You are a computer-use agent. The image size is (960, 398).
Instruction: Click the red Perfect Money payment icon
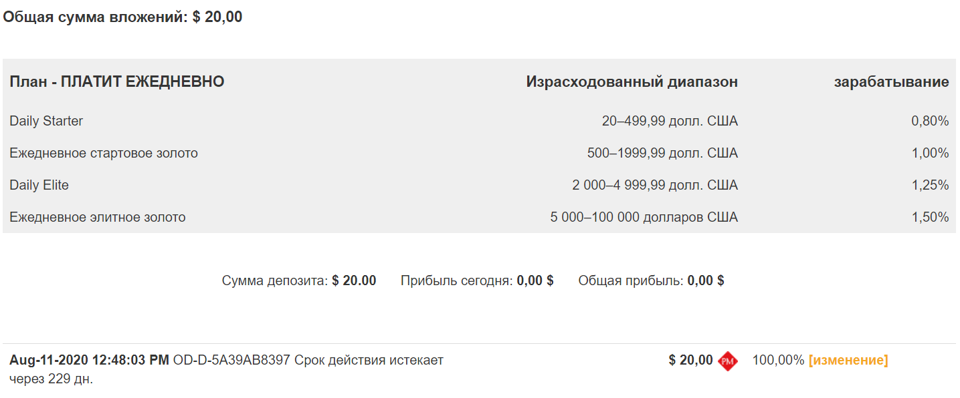click(727, 361)
